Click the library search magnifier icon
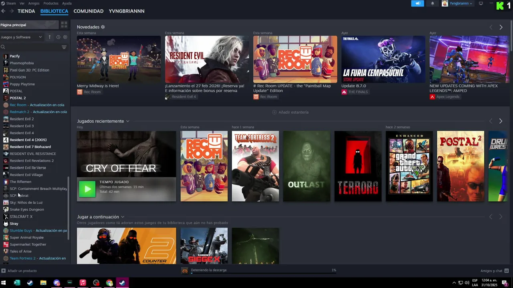This screenshot has width=513, height=288. (3, 47)
